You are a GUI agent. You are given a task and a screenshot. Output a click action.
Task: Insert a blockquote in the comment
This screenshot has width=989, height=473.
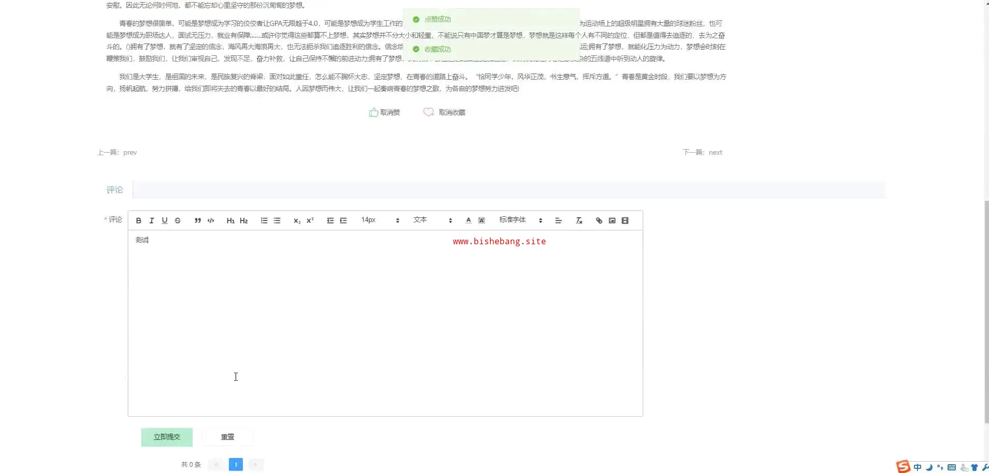click(x=197, y=220)
